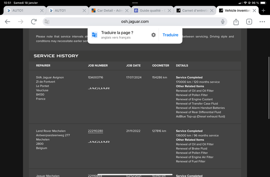Click the REPAIRER column header
The height and width of the screenshot is (177, 270).
43,65
